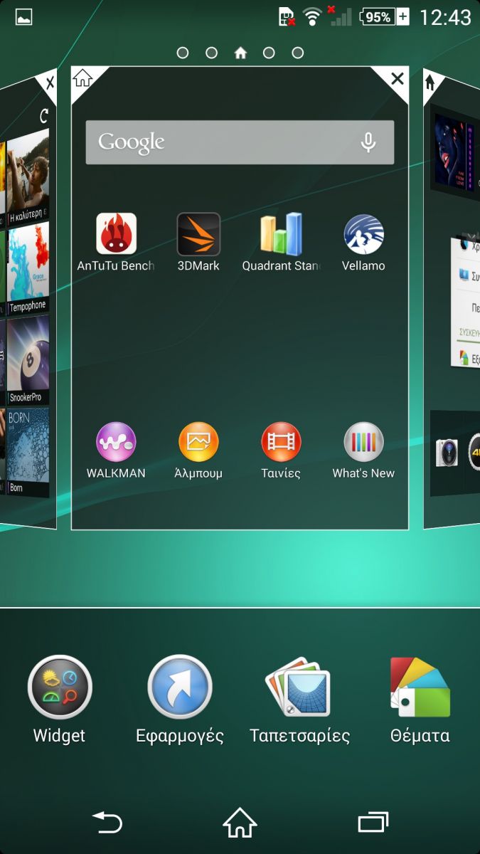The width and height of the screenshot is (480, 854).
Task: Tap the Android home navigation button
Action: [x=240, y=823]
